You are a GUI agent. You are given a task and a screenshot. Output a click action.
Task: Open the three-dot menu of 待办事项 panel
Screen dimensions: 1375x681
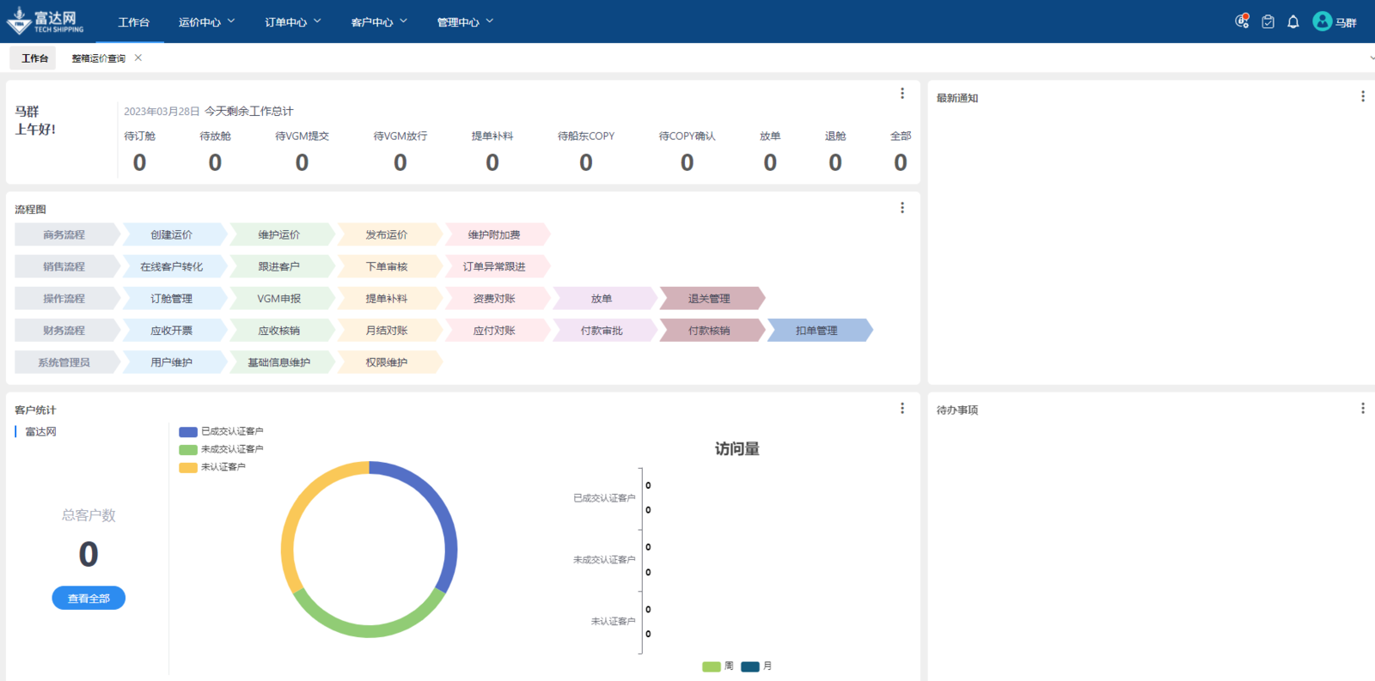[1362, 409]
